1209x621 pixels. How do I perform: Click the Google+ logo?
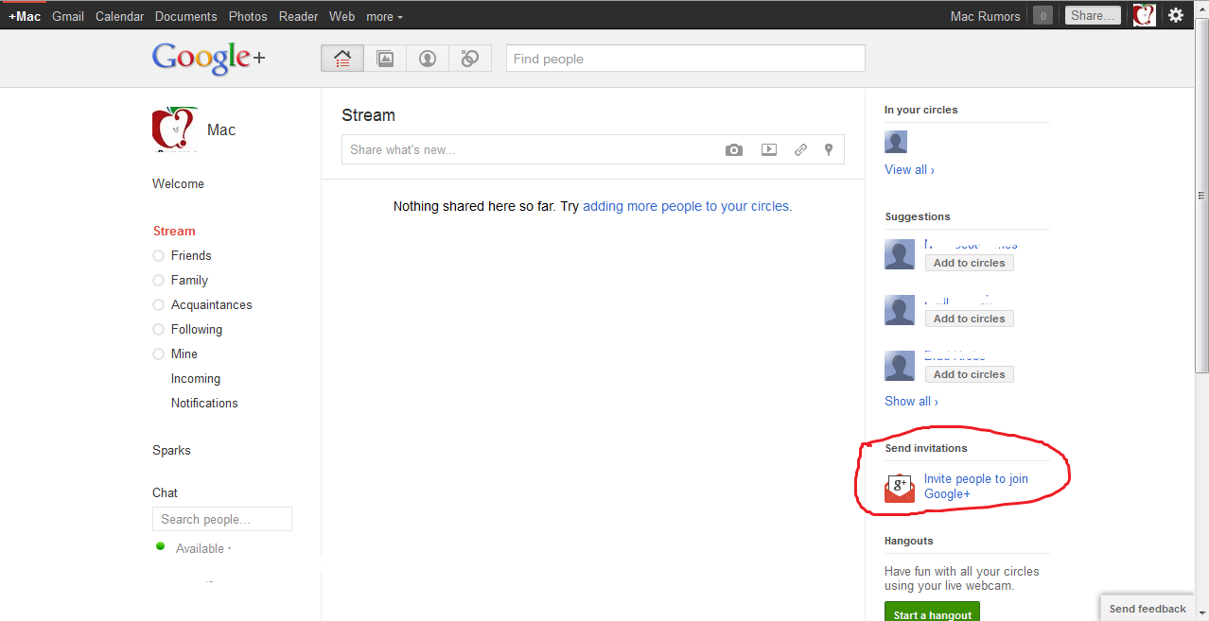tap(208, 59)
